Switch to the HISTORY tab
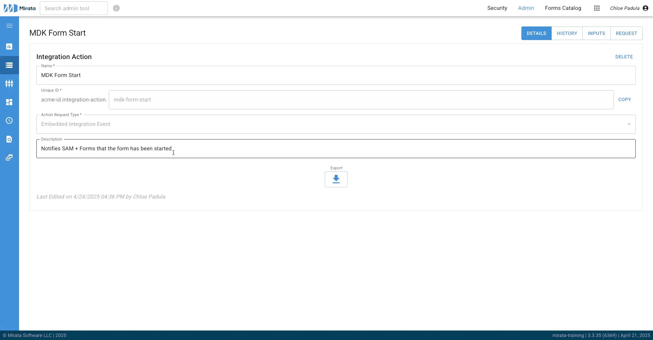This screenshot has height=340, width=653. (567, 33)
